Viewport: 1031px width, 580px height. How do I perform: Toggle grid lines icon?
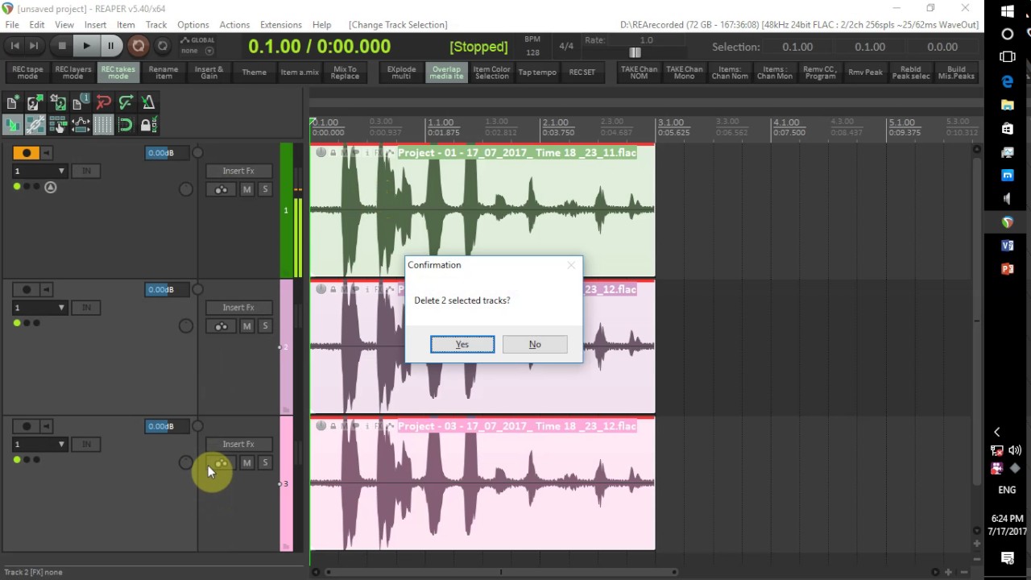[x=103, y=125]
